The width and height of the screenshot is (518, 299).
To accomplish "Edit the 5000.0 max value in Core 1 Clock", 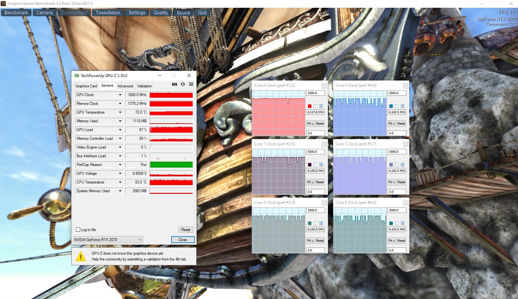I will click(316, 152).
